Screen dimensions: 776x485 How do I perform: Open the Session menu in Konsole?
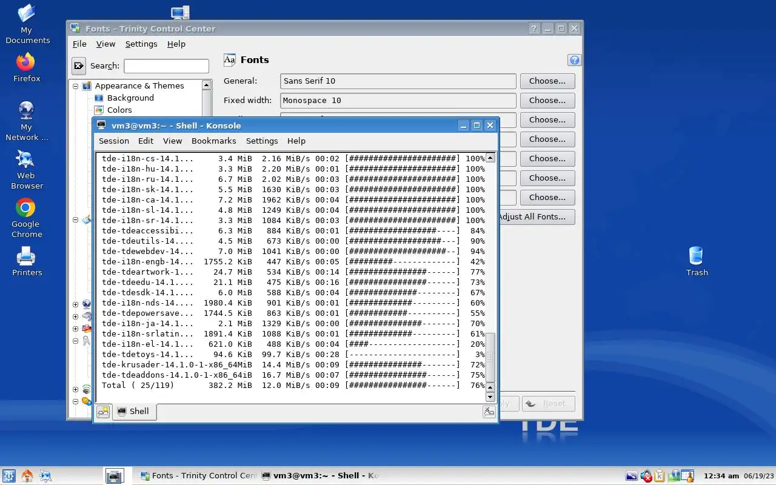pos(114,141)
